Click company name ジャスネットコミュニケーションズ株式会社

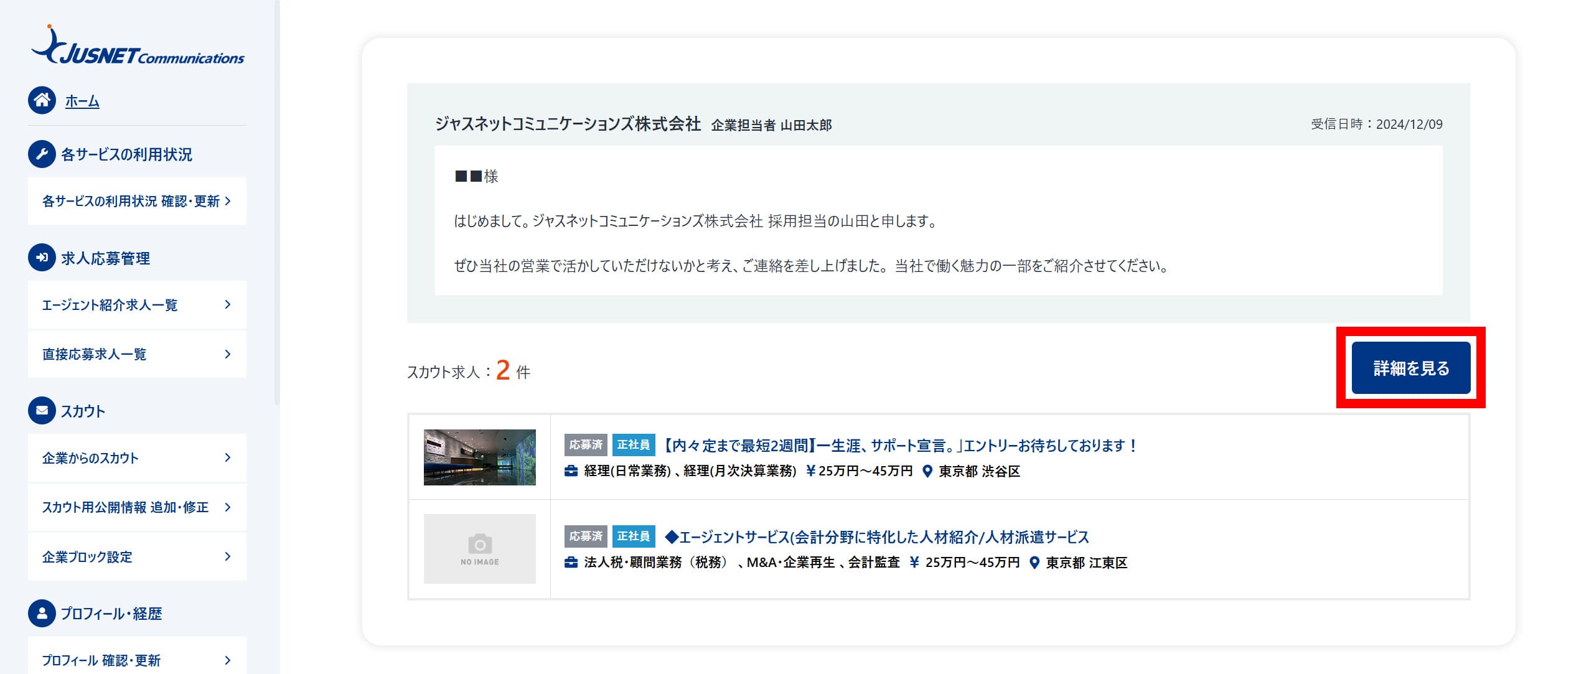pos(568,124)
